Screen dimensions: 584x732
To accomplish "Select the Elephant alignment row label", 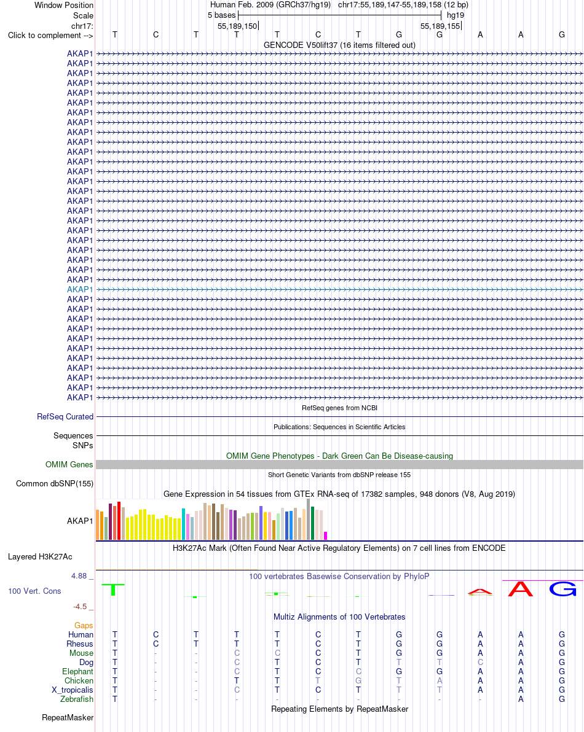I will 77,671.
